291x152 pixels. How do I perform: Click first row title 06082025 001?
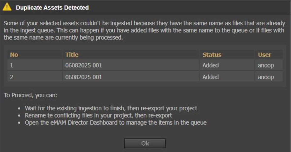click(x=84, y=65)
